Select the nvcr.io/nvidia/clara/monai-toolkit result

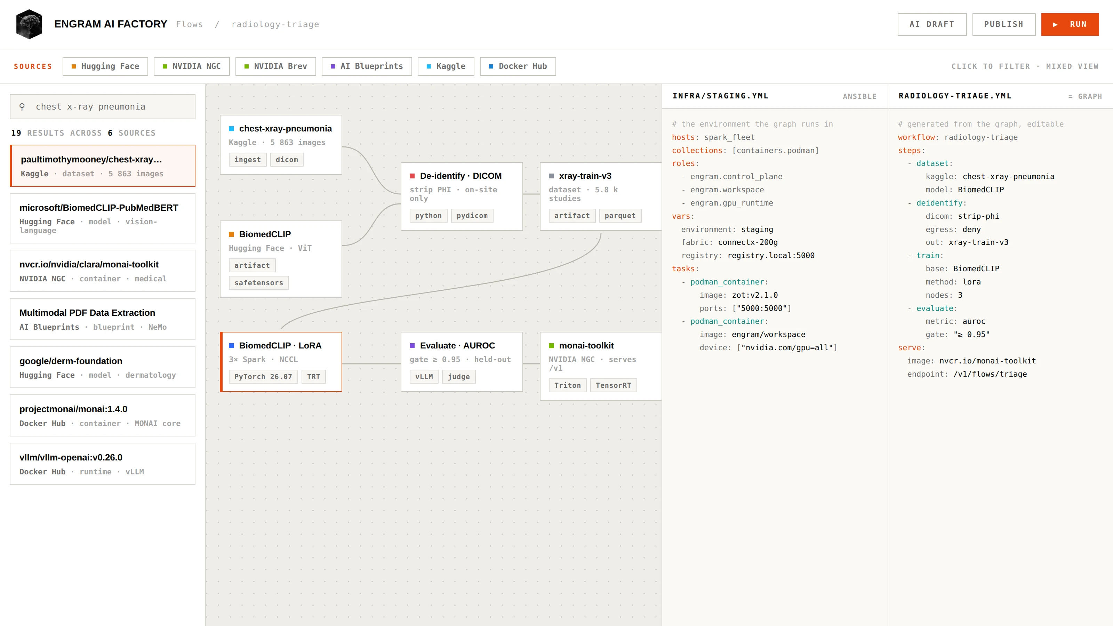pos(102,271)
